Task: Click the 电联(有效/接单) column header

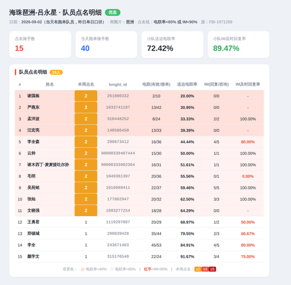Action: 156,85
